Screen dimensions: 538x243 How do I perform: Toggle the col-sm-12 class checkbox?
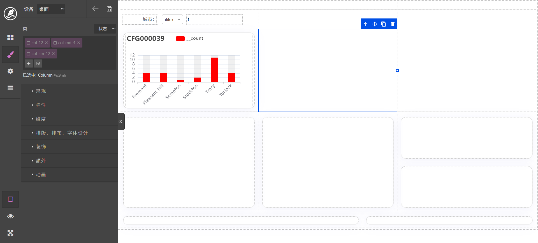point(28,54)
